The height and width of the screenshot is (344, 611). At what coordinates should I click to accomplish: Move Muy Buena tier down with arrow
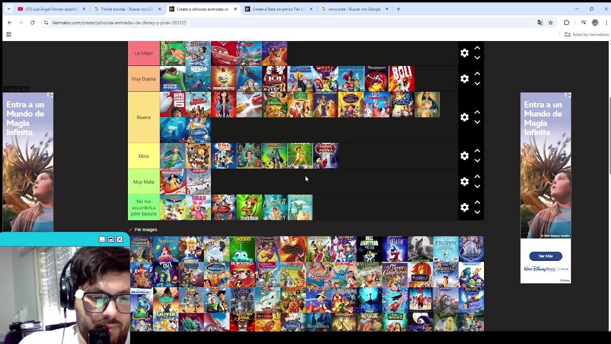click(x=477, y=84)
